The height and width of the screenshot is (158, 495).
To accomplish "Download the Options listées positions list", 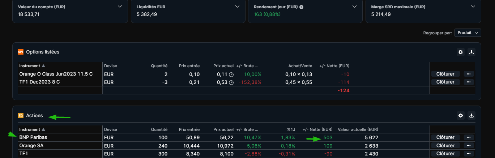I will 471,52.
